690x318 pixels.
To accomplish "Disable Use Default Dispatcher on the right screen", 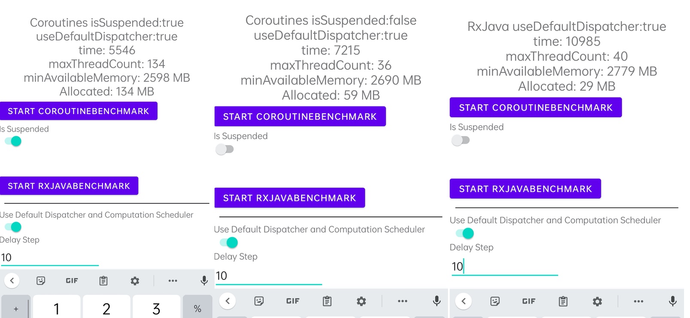I will [x=467, y=233].
